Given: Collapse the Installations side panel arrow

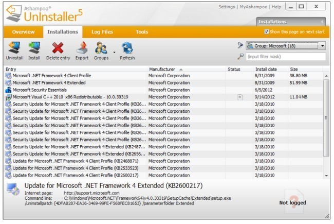Looking at the screenshot, I should pos(322,22).
